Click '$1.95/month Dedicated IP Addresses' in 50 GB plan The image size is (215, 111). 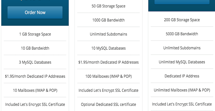click(109, 62)
